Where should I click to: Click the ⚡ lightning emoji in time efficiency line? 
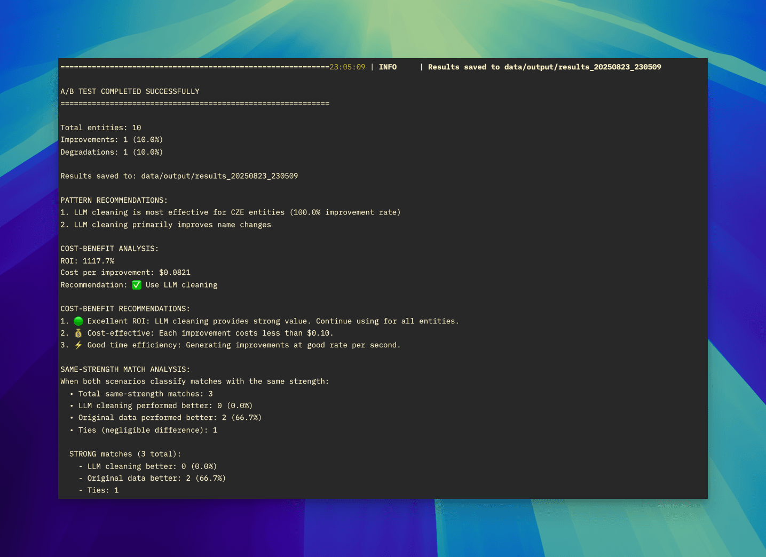tap(78, 345)
